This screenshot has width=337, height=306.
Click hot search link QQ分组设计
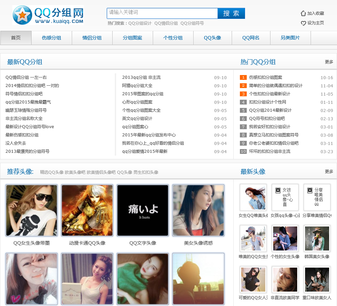[x=140, y=23]
